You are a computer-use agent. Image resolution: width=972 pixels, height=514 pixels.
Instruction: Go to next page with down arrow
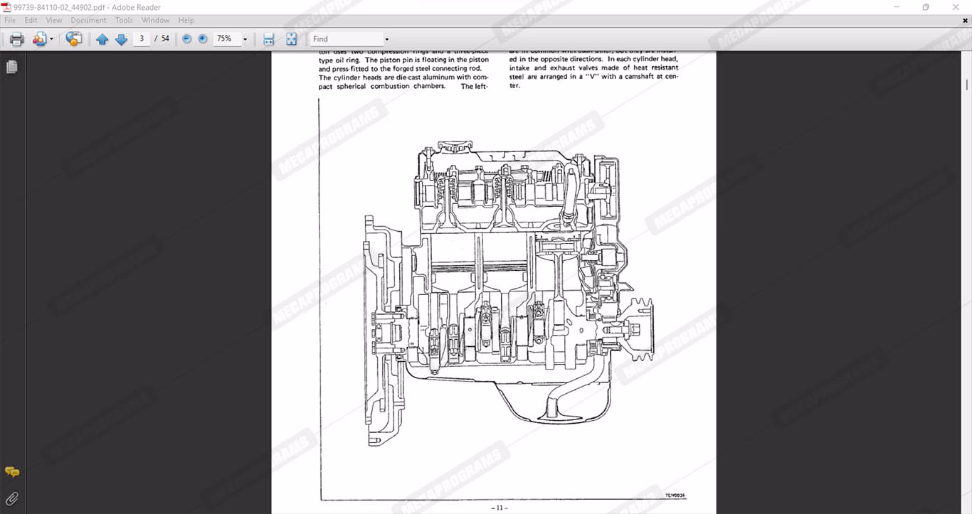[x=121, y=39]
